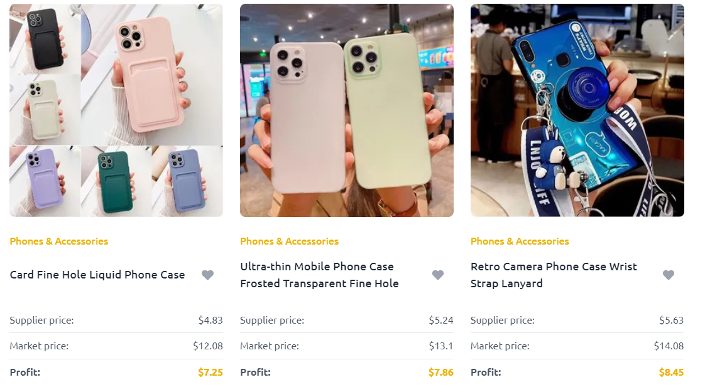This screenshot has height=392, width=727.
Task: View the black card-holder phone case thumbnail
Action: tap(45, 39)
